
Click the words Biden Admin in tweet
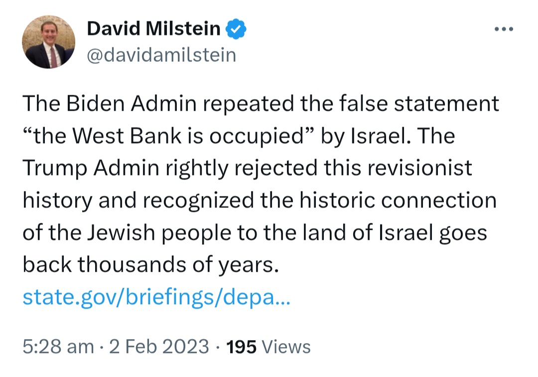coord(132,103)
